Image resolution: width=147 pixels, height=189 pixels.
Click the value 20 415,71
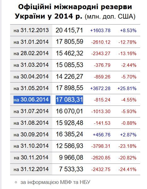[x=69, y=30]
